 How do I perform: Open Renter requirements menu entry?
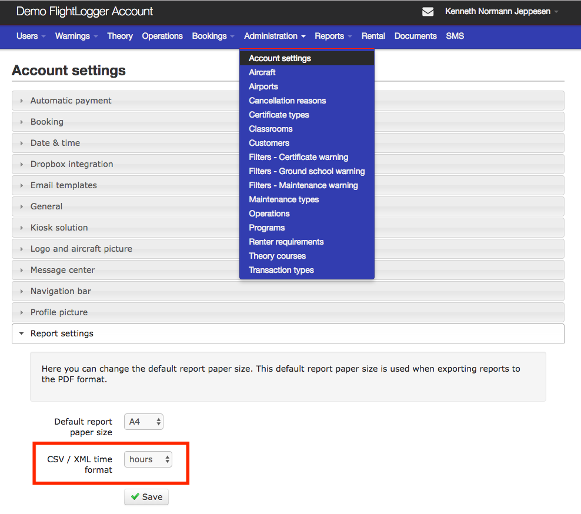pos(307,242)
